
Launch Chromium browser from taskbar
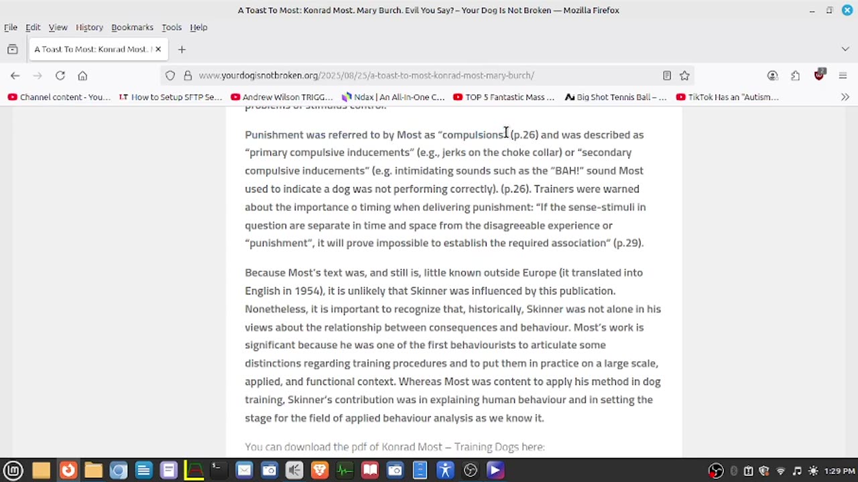pos(119,471)
